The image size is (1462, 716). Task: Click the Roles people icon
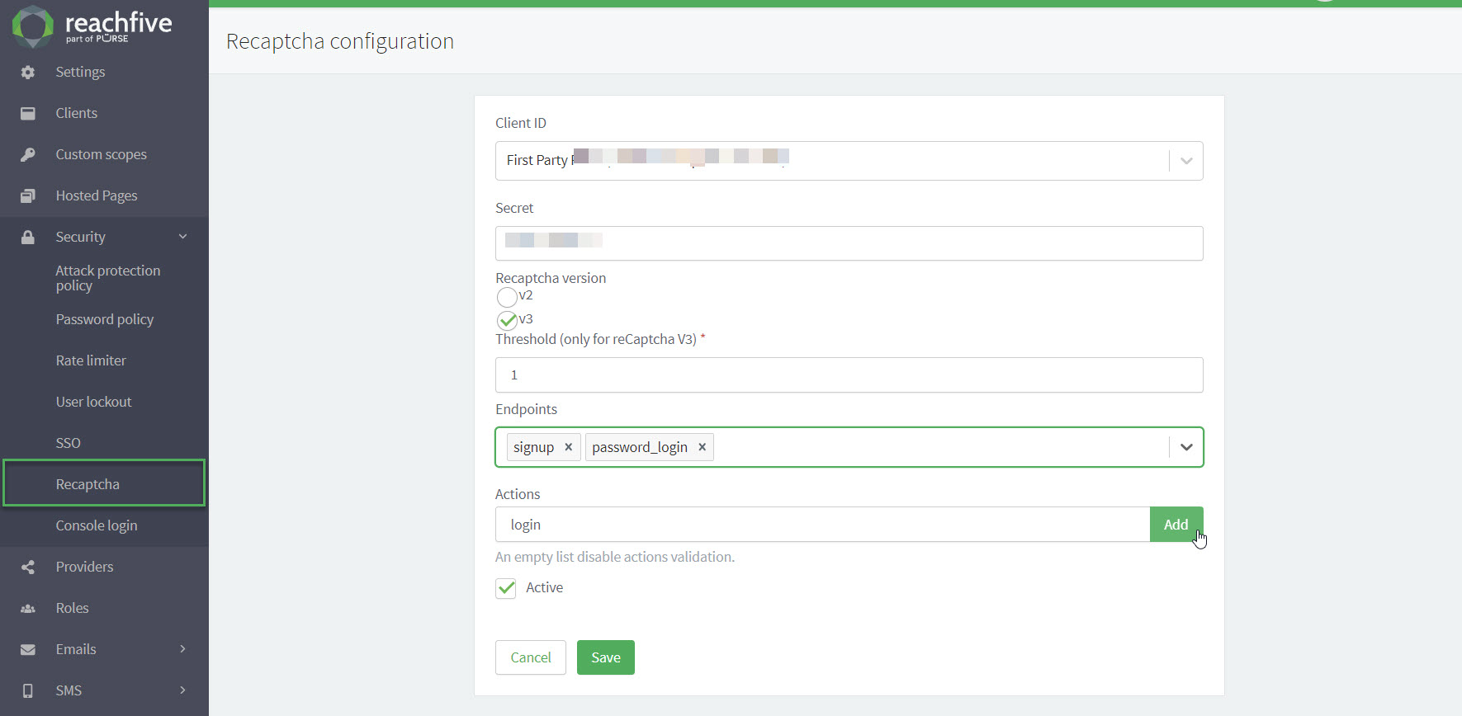coord(28,608)
